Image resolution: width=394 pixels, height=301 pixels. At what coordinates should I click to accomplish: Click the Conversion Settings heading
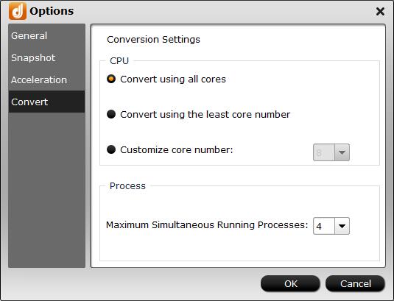[153, 40]
